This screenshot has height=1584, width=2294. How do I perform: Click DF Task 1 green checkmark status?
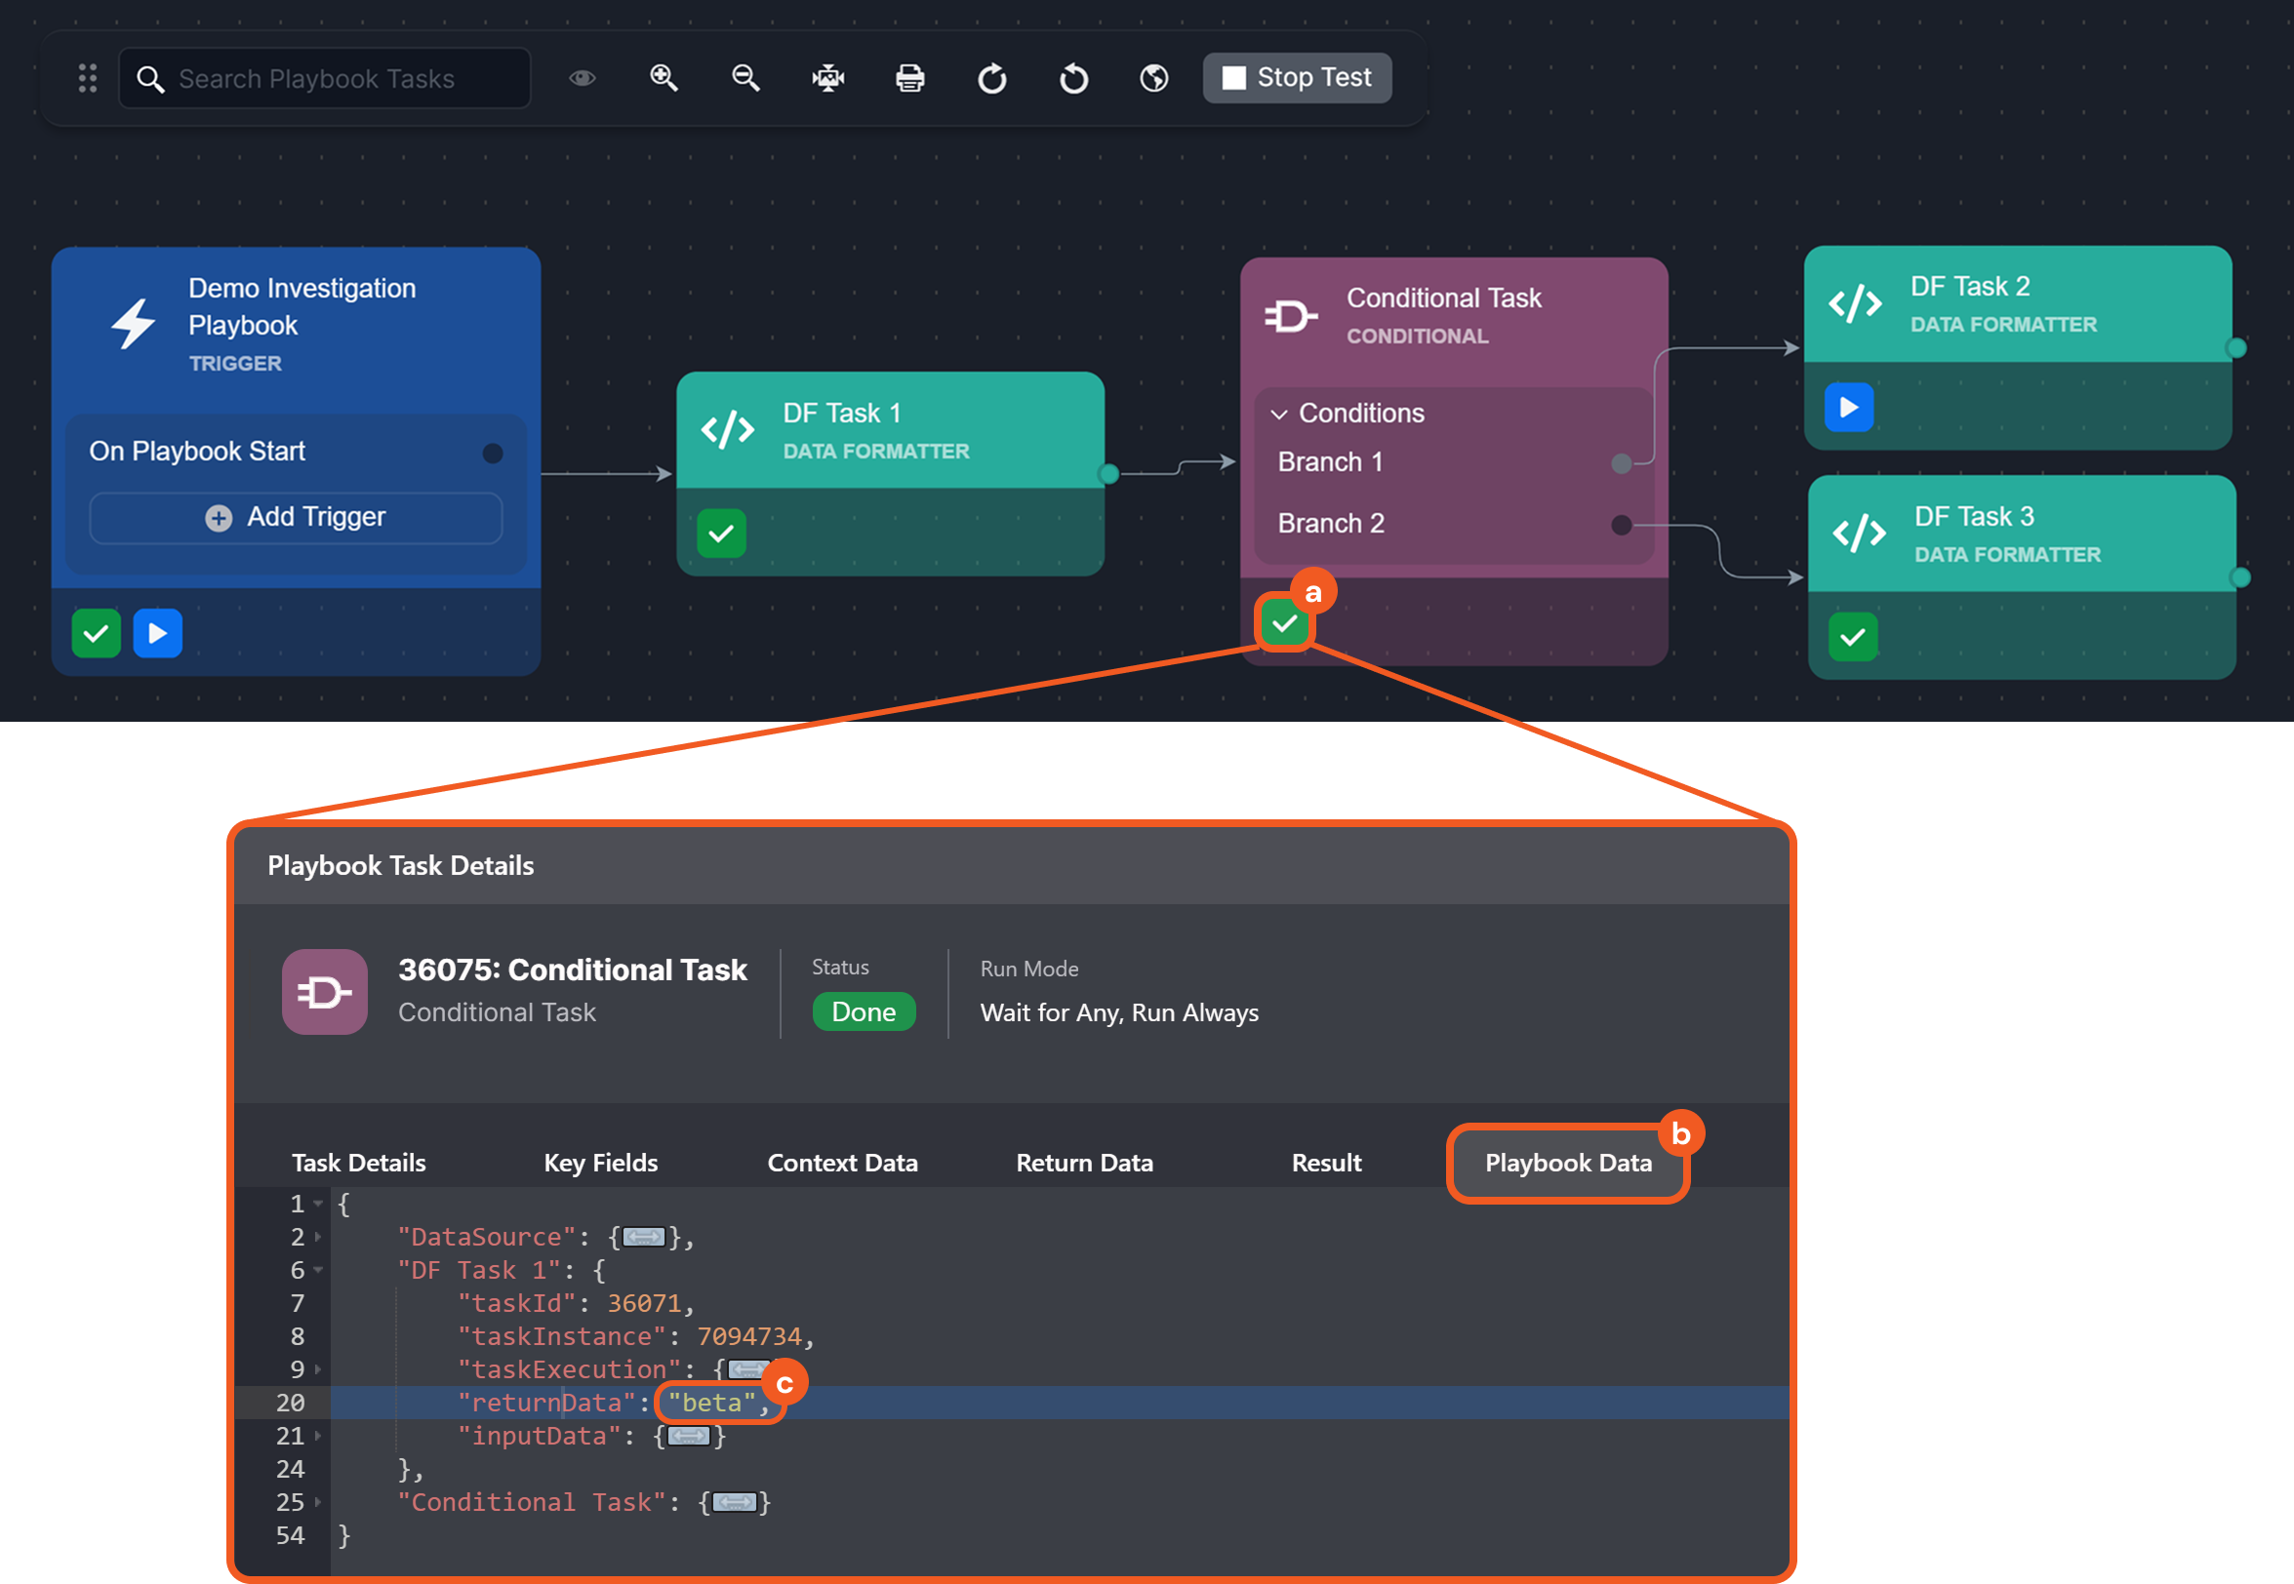coord(722,534)
